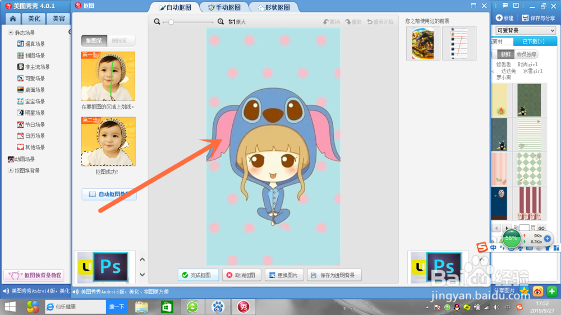561x315 pixels.
Task: Click the zoom out magnifier icon
Action: click(157, 22)
